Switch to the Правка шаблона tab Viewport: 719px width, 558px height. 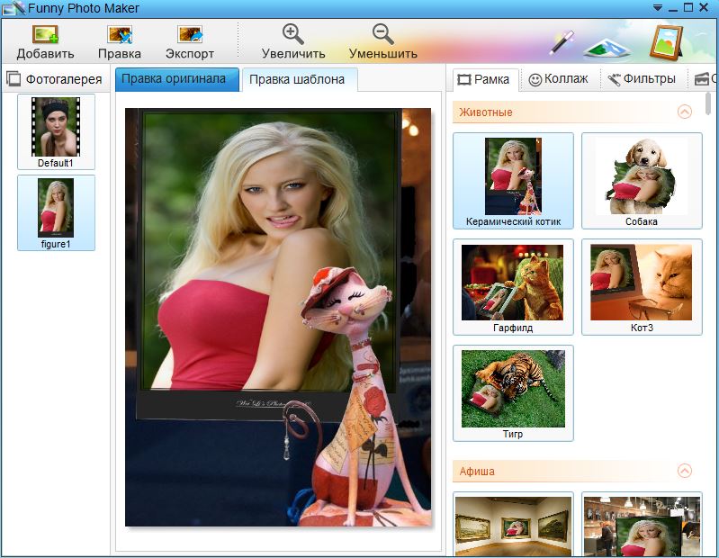(300, 79)
